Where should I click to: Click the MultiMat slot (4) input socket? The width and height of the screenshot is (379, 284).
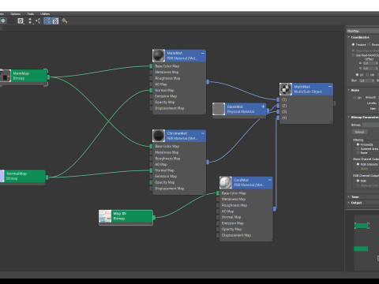click(x=278, y=118)
